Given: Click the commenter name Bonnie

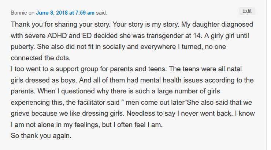Looking at the screenshot, I should click(x=19, y=13).
